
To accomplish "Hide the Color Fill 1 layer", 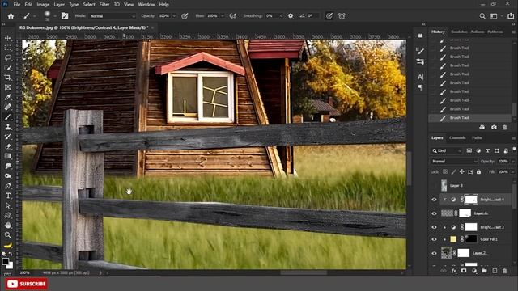I will tap(434, 239).
